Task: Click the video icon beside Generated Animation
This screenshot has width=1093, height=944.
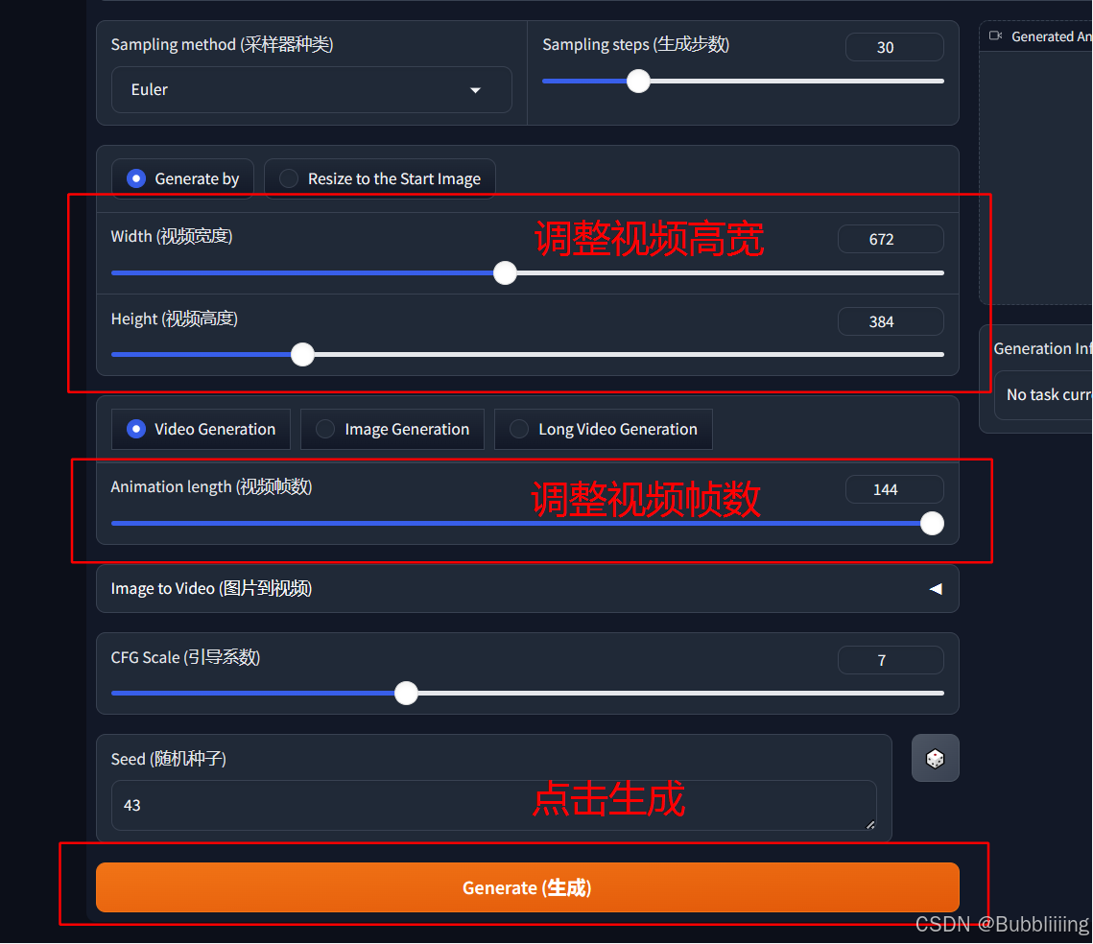Action: 995,35
